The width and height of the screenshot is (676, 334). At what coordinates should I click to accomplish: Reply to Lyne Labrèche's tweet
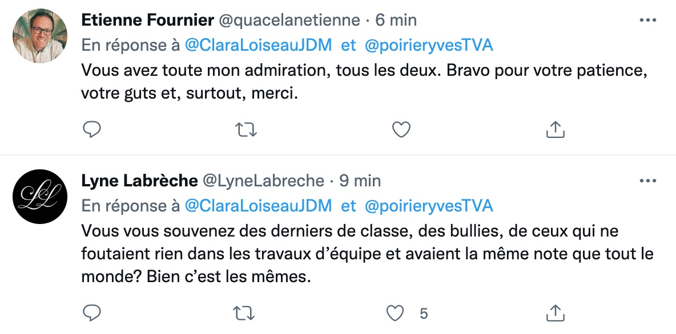point(91,313)
